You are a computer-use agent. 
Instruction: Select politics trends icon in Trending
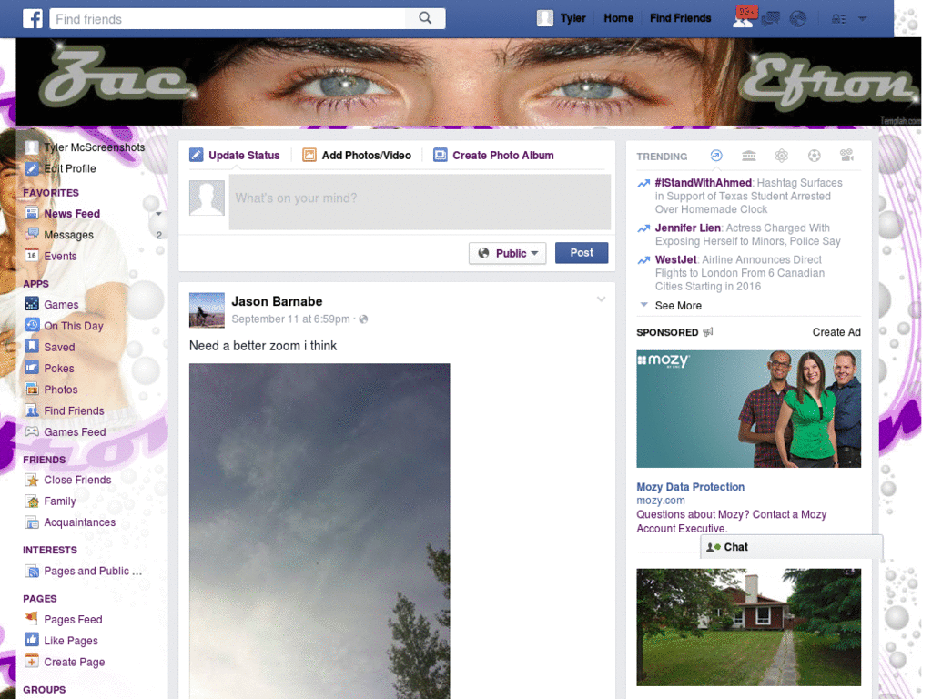(749, 156)
